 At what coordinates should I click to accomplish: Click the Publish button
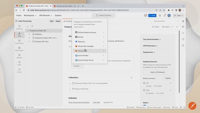pos(168,78)
